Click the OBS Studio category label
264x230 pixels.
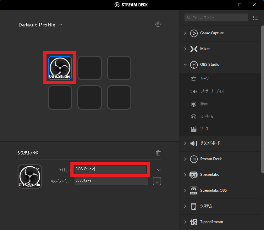(210, 65)
